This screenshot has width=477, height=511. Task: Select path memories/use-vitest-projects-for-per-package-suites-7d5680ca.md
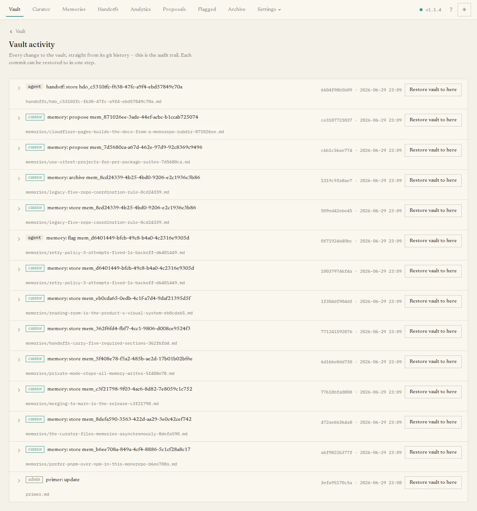[x=108, y=162]
